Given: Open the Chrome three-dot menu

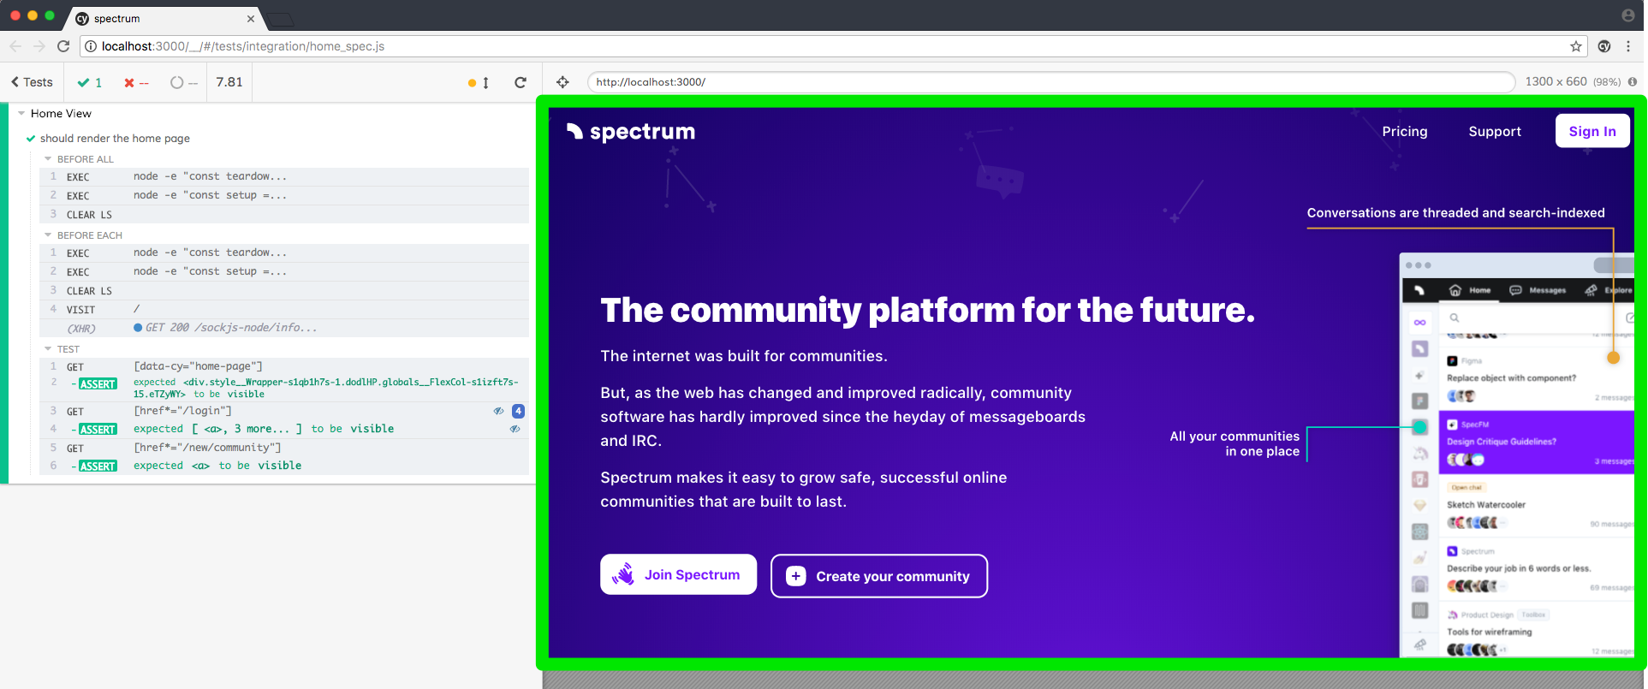Looking at the screenshot, I should coord(1628,46).
